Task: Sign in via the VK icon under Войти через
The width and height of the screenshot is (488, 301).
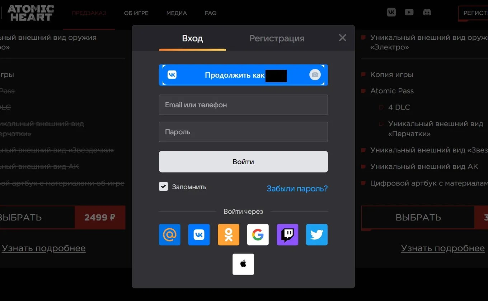Action: pyautogui.click(x=199, y=235)
